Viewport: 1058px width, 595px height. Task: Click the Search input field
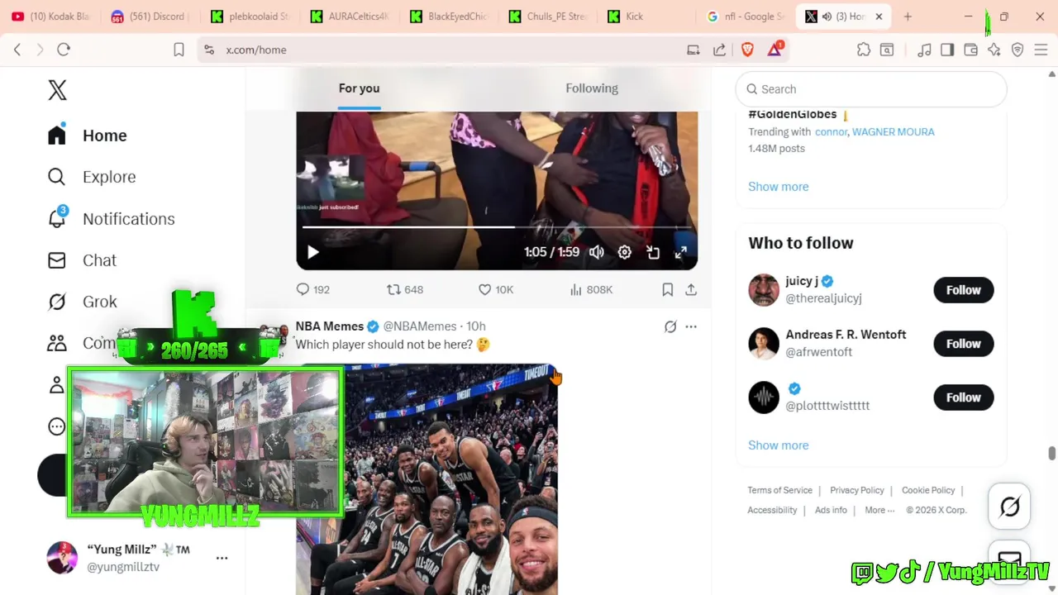[x=871, y=89]
